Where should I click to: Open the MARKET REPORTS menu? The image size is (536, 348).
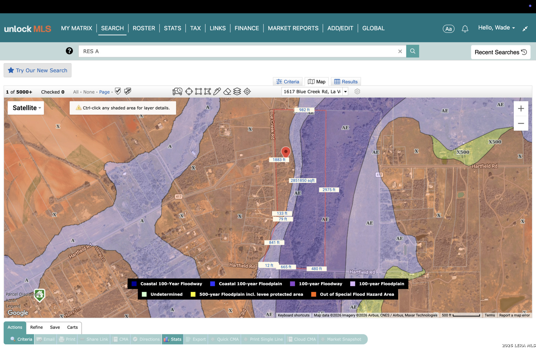point(293,28)
